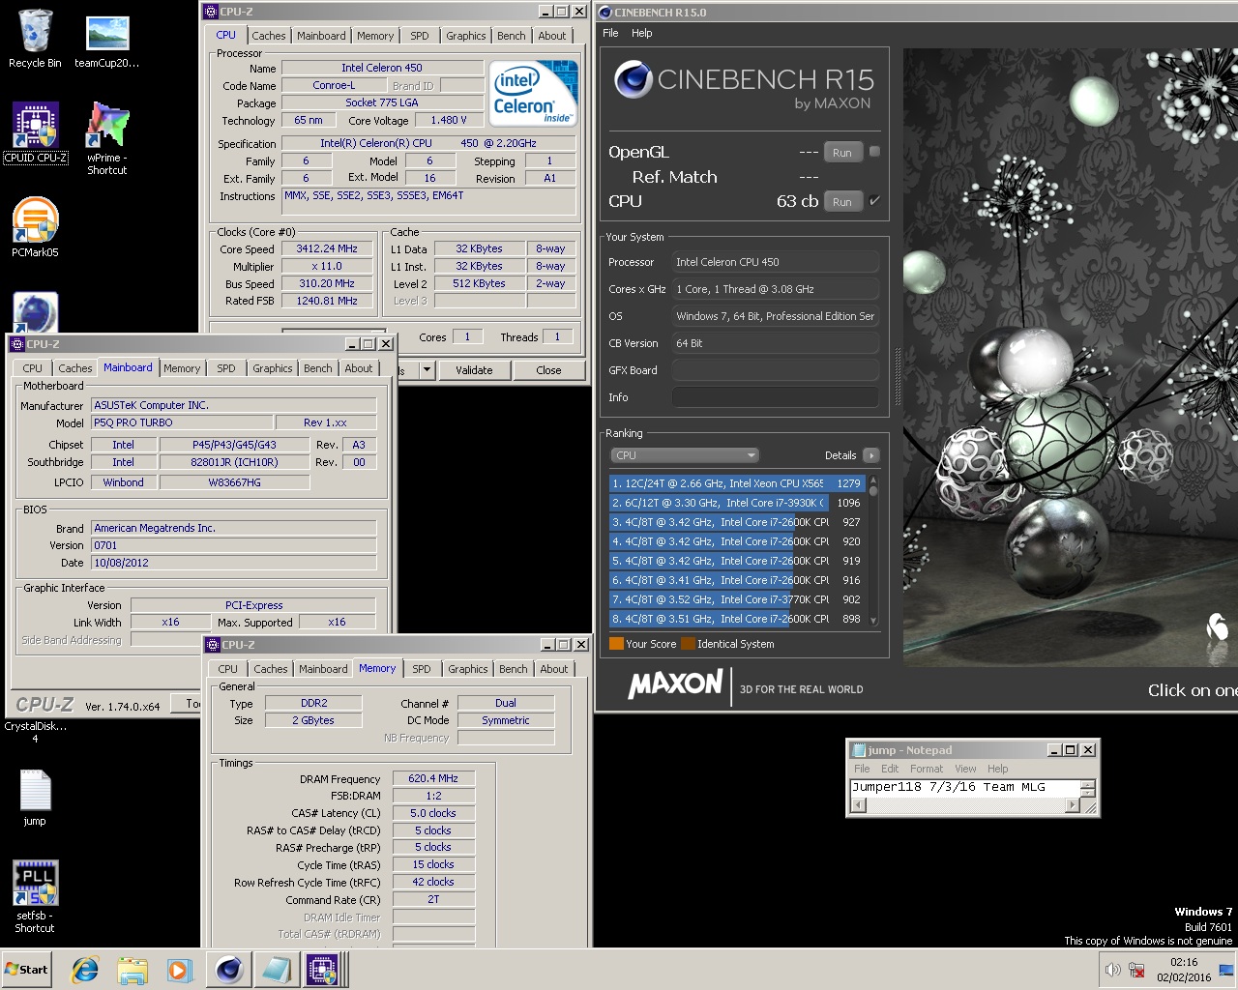Screen dimensions: 1238x990
Task: Click the Validate button in CPU-Z
Action: (x=474, y=370)
